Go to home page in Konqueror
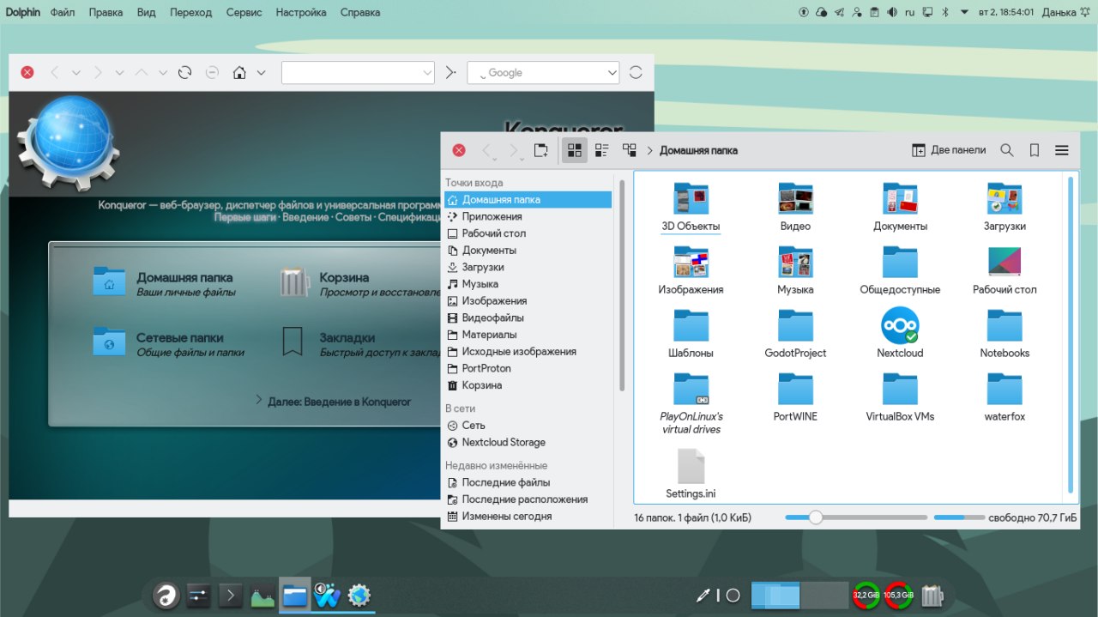The width and height of the screenshot is (1098, 617). tap(240, 73)
